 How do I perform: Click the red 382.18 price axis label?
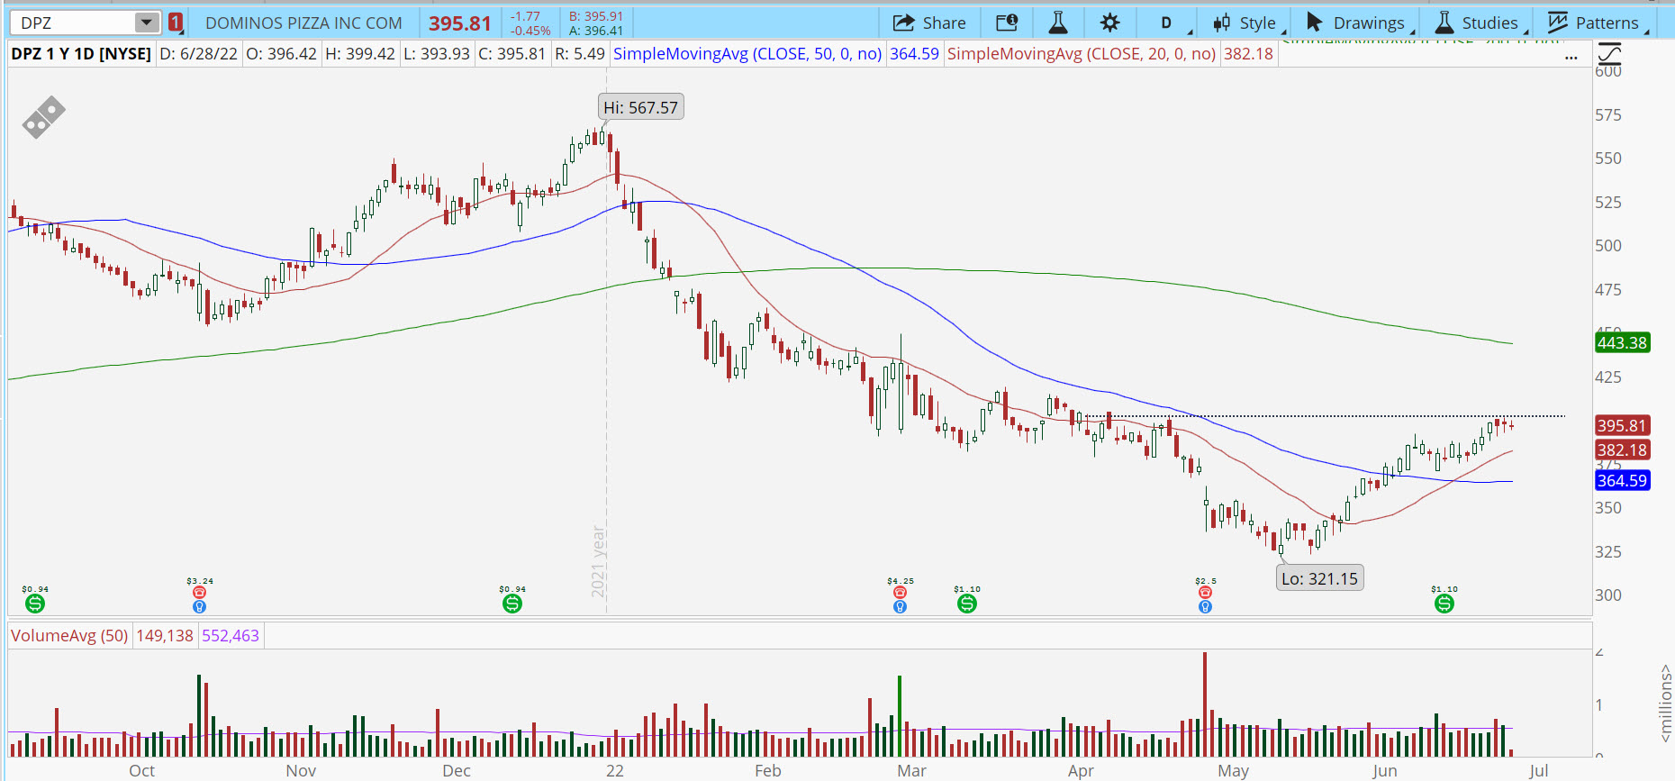[1623, 450]
